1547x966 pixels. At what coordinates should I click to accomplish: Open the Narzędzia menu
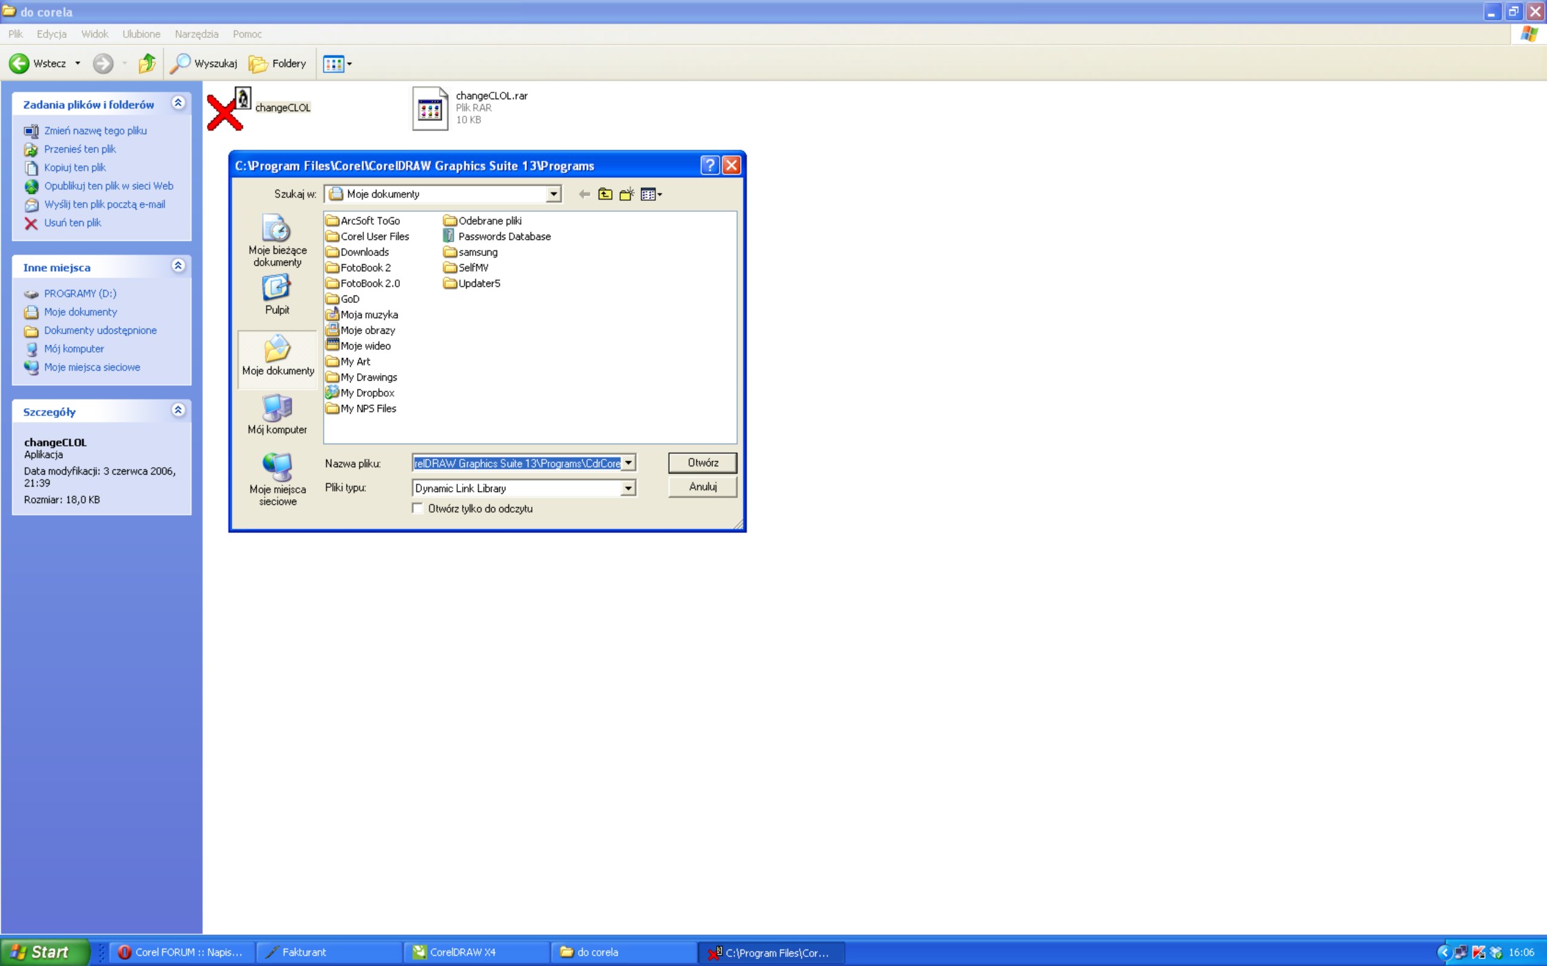[196, 34]
